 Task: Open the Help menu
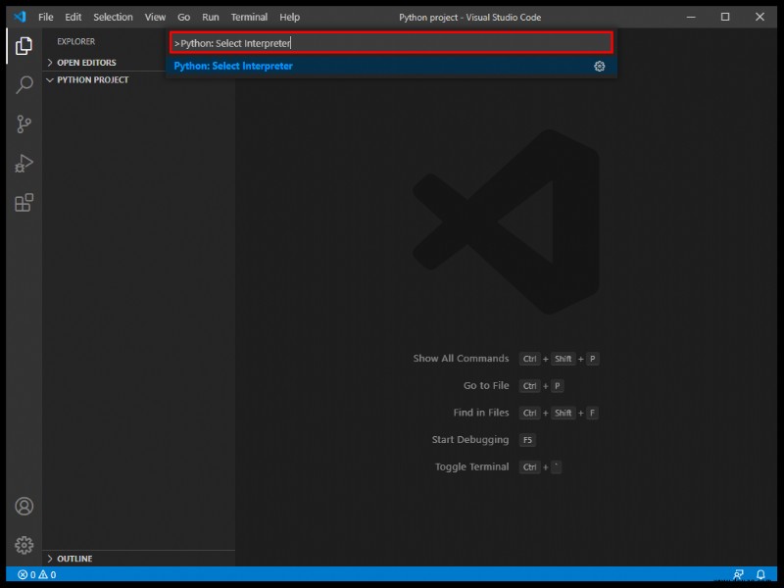click(x=289, y=17)
